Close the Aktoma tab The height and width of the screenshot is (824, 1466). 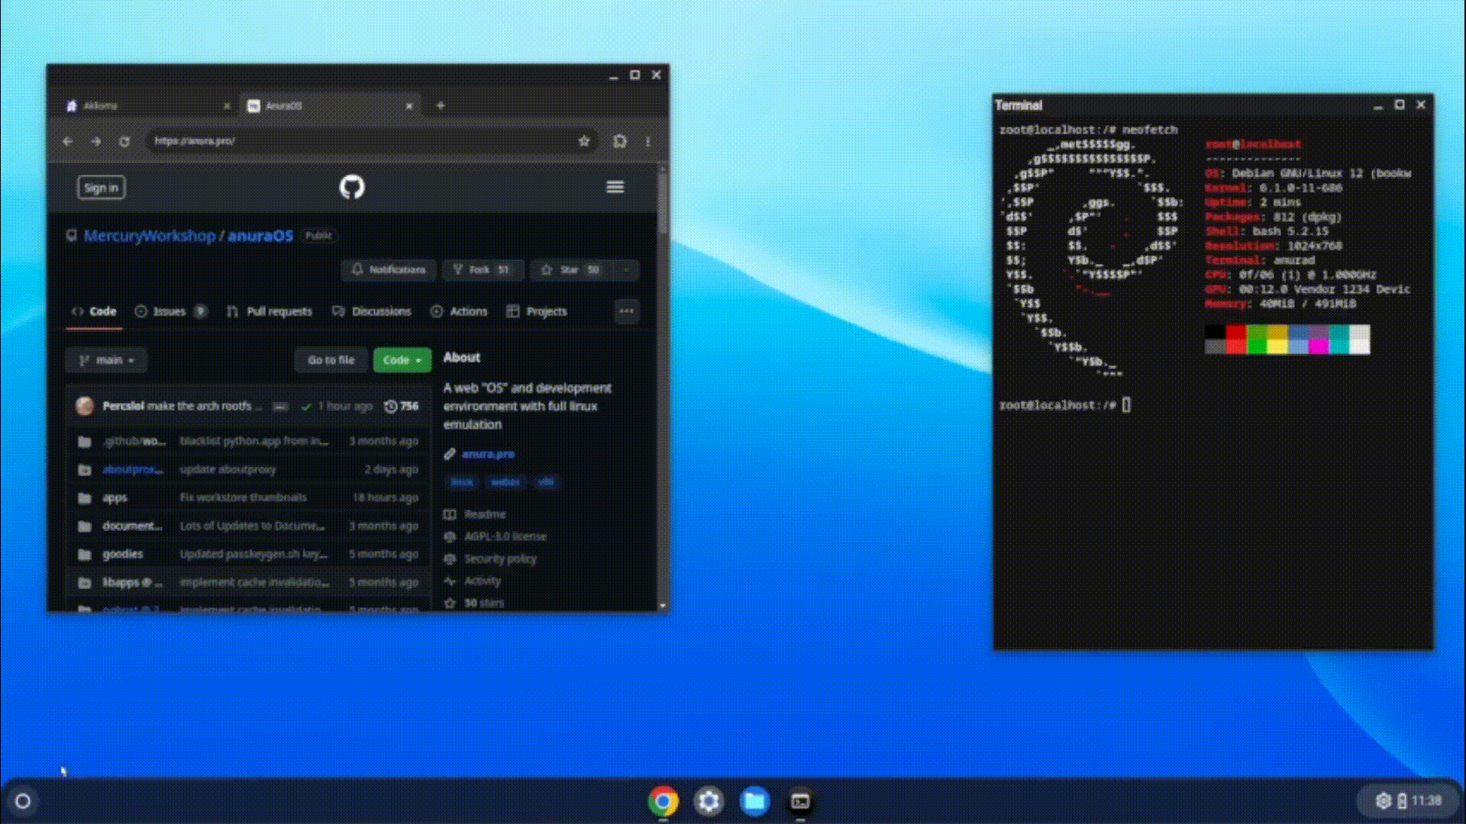point(227,106)
